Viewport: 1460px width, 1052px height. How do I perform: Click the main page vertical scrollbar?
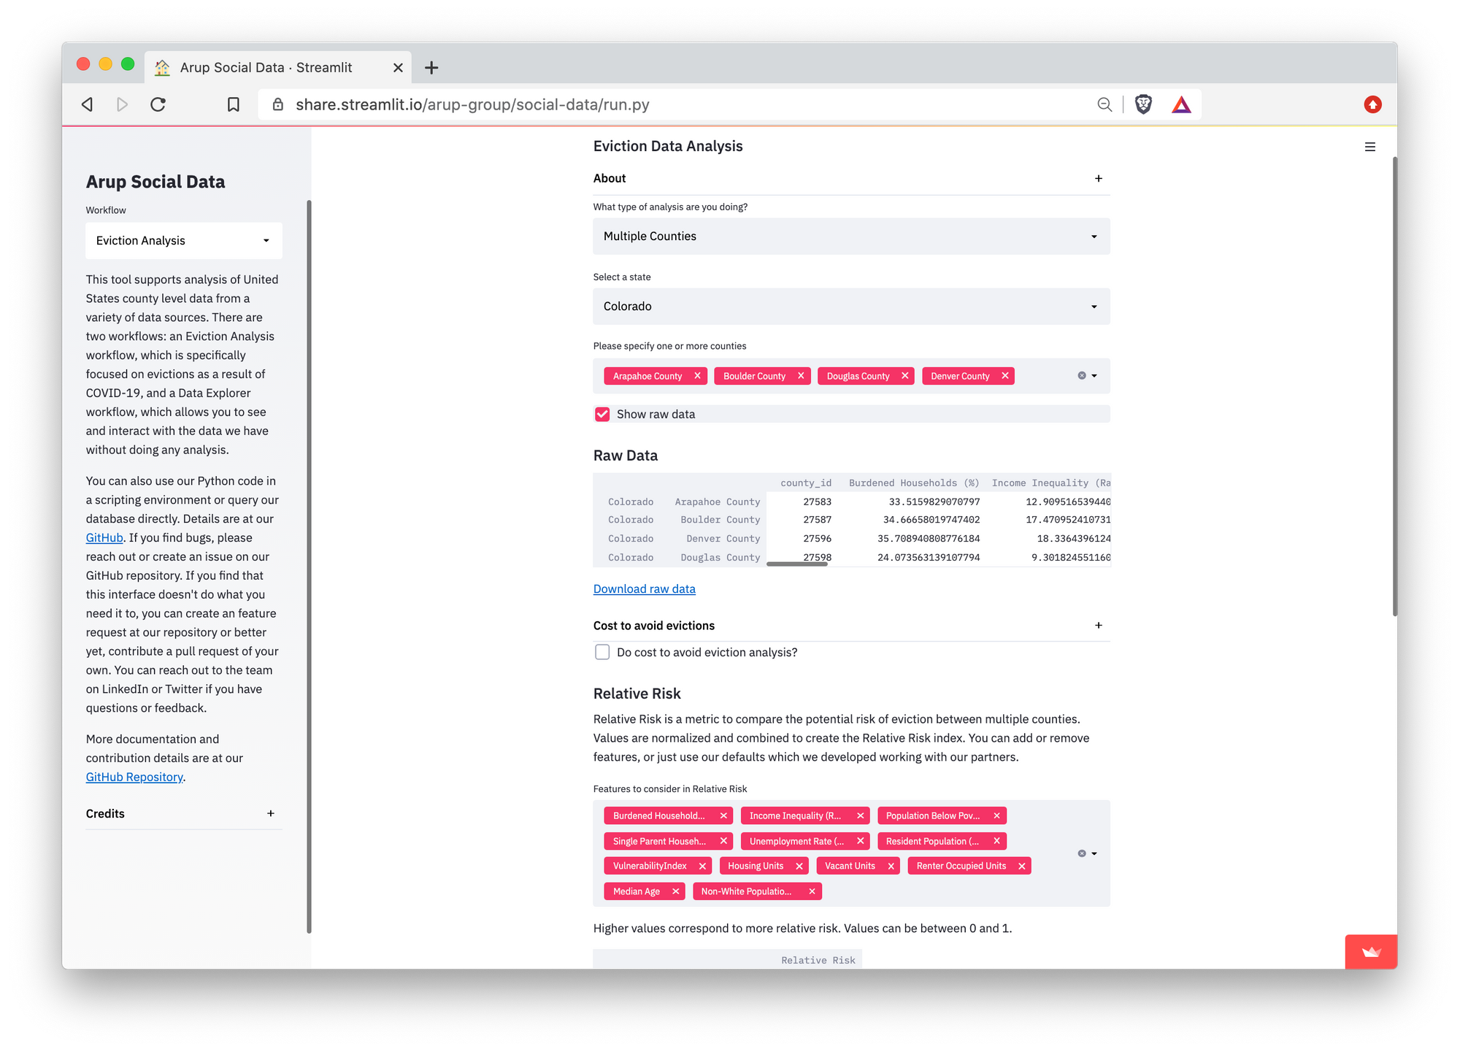(x=1394, y=387)
